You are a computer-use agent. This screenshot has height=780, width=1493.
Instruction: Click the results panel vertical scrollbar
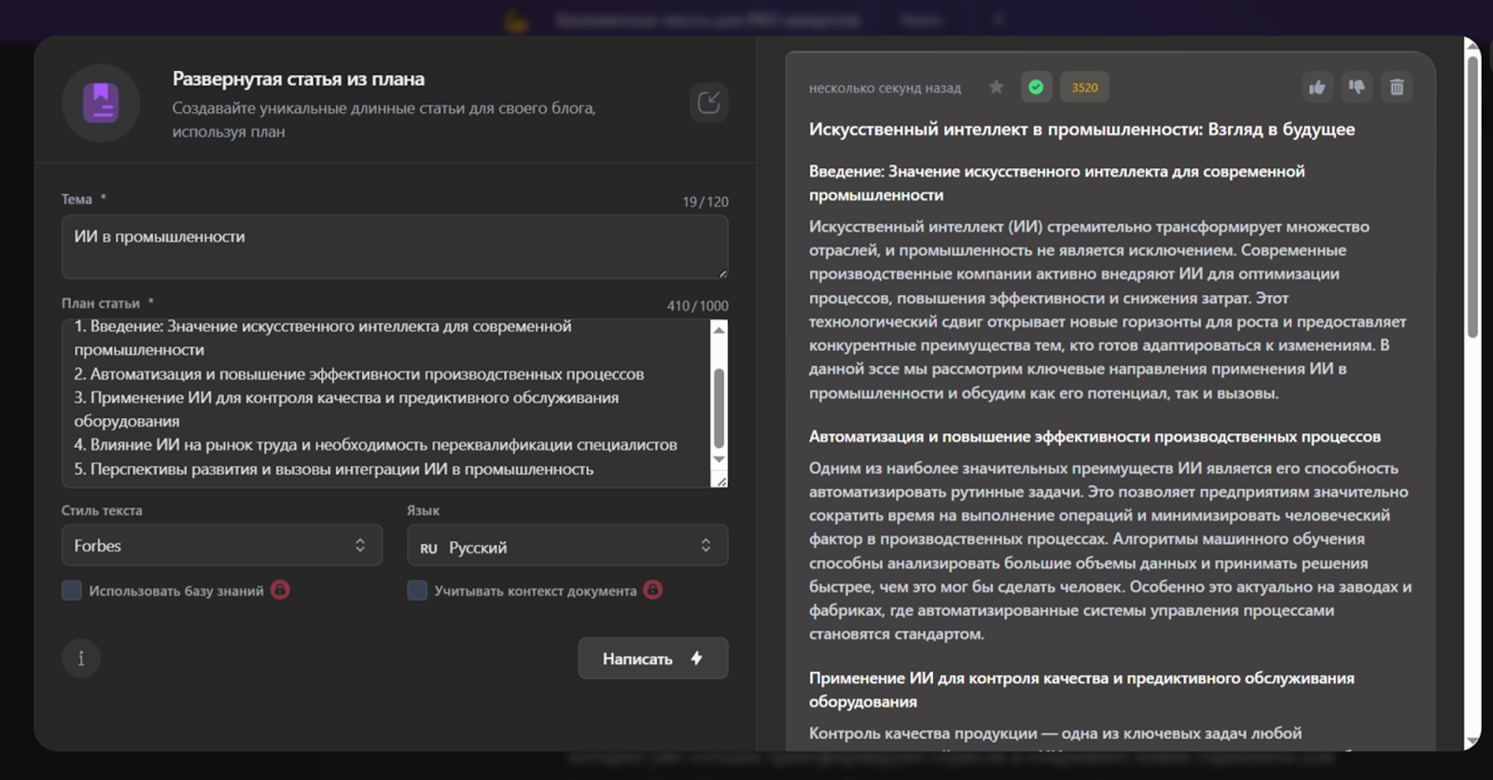1472,196
